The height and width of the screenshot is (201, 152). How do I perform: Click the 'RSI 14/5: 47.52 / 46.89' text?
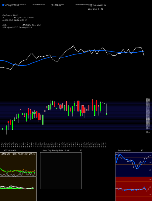tap(18, 18)
